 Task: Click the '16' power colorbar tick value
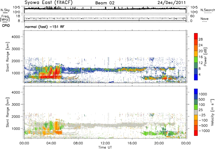click(200, 57)
